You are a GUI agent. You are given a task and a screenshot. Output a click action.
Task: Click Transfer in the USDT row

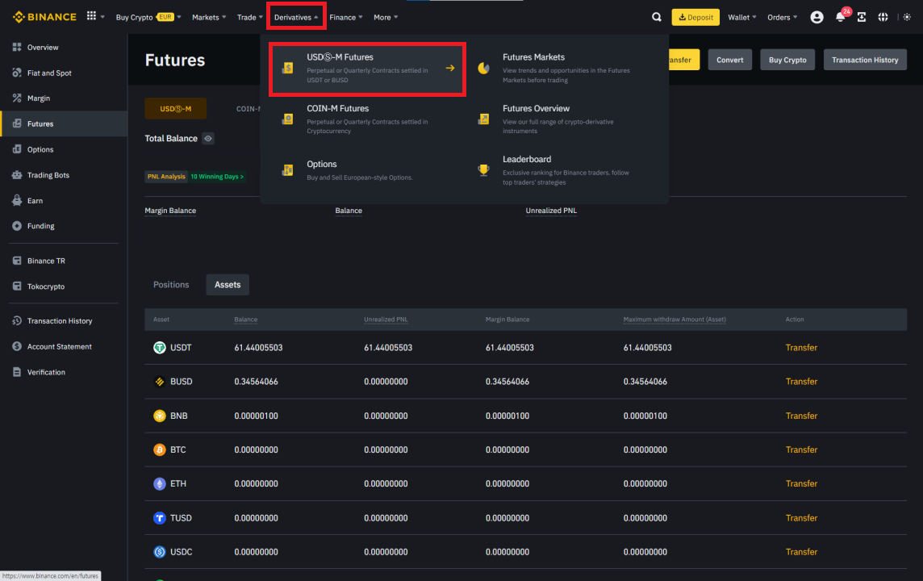pos(801,348)
